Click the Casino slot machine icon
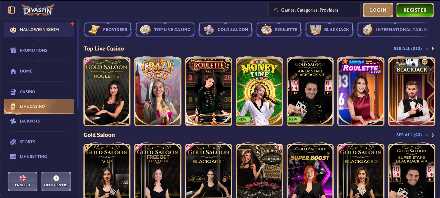 coord(13,92)
